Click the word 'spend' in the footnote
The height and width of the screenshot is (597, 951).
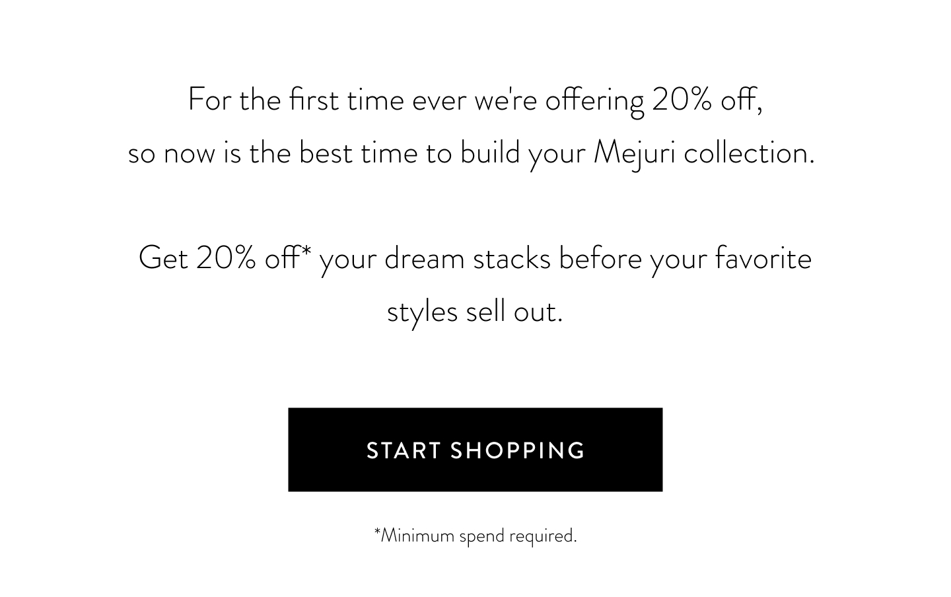481,536
